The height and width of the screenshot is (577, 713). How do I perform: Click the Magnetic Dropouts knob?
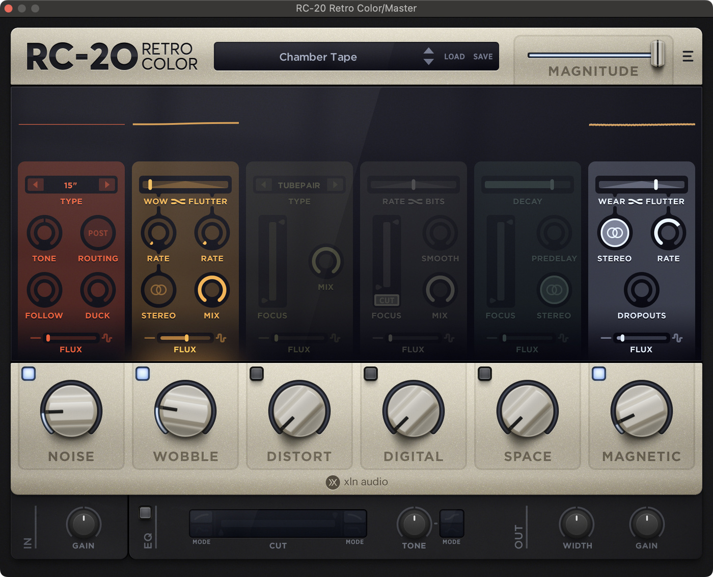tap(642, 290)
